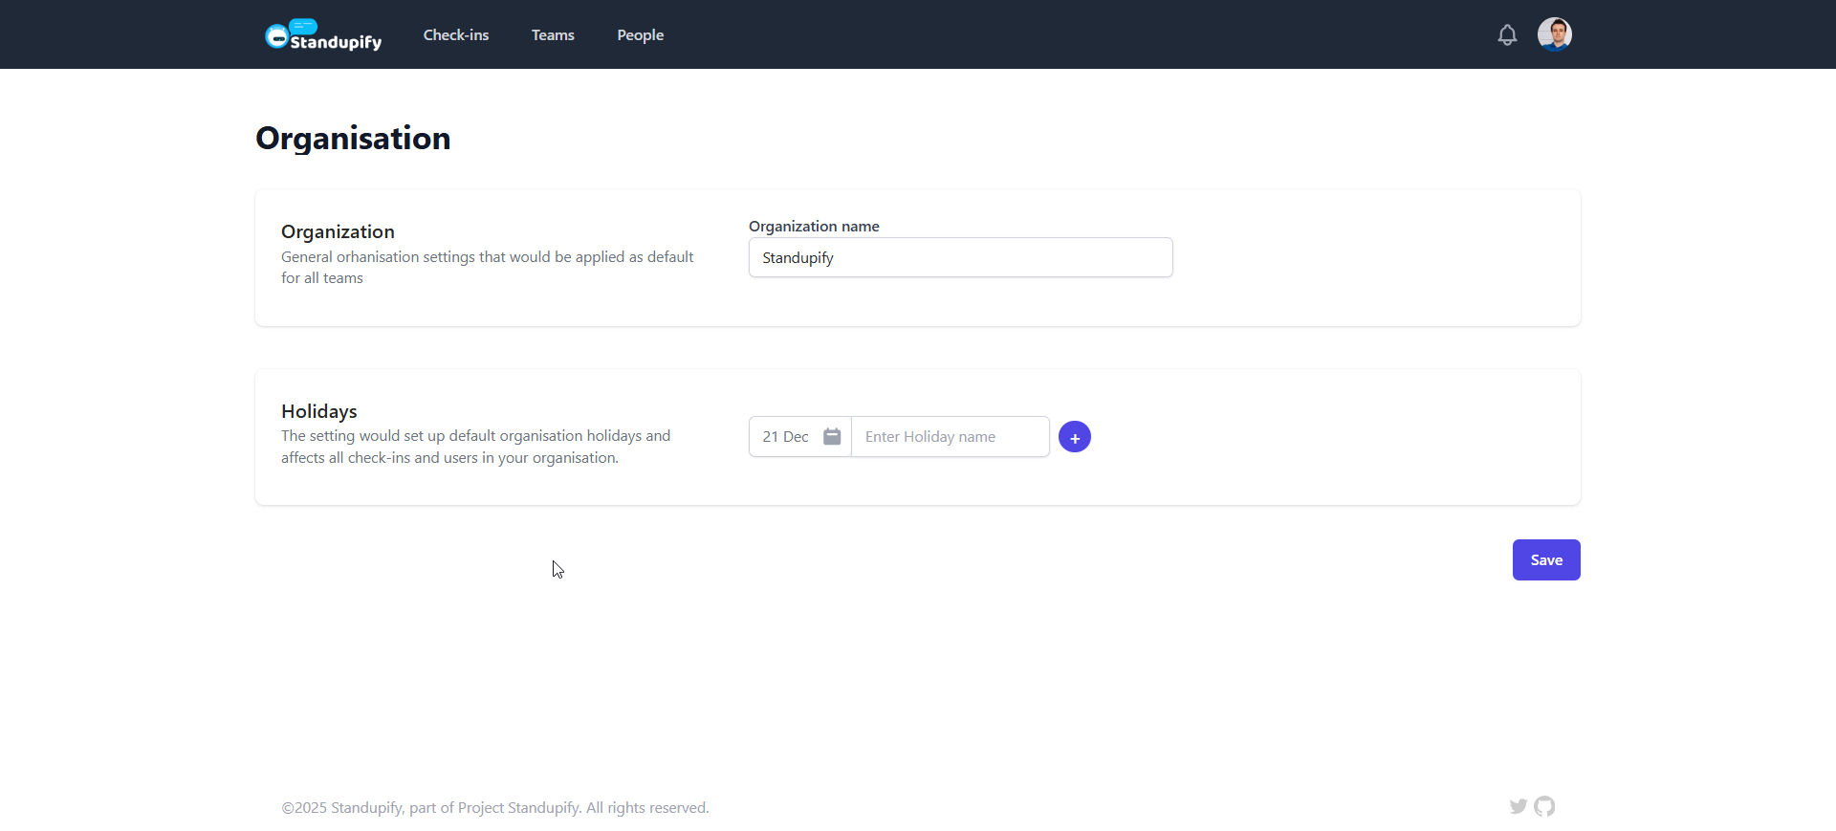
Task: Click the Organization section title
Action: pyautogui.click(x=338, y=231)
